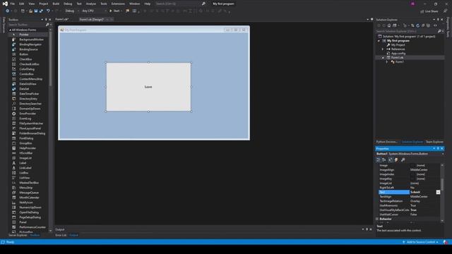452x254 pixels.
Task: Click Show All Files icon in Solution Explorer
Action: pyautogui.click(x=429, y=25)
